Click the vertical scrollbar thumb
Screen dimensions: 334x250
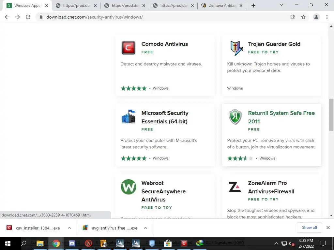[x=331, y=115]
